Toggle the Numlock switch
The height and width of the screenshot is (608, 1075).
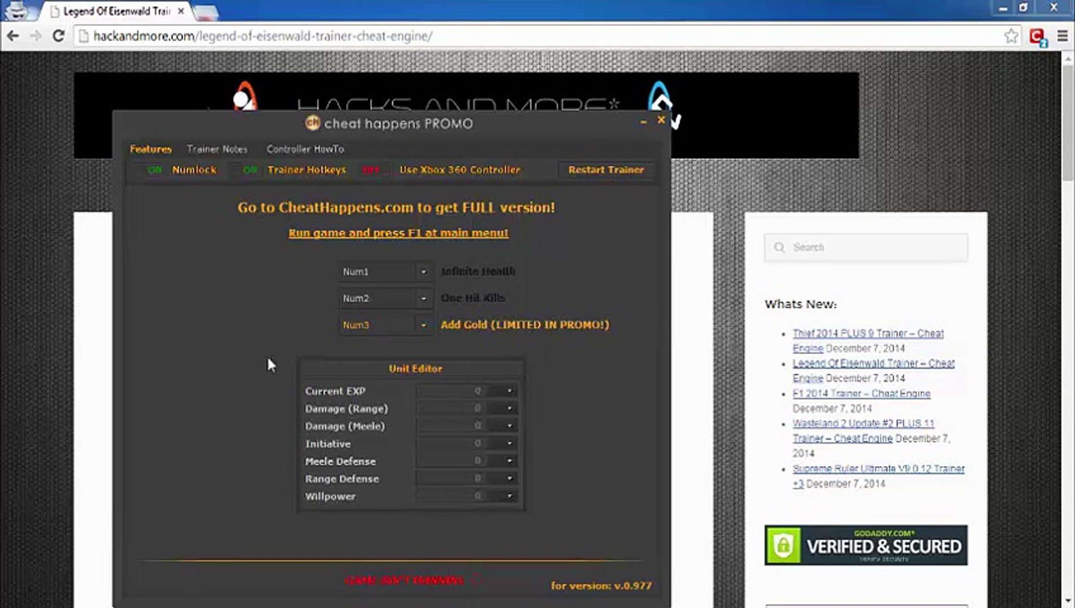coord(154,170)
